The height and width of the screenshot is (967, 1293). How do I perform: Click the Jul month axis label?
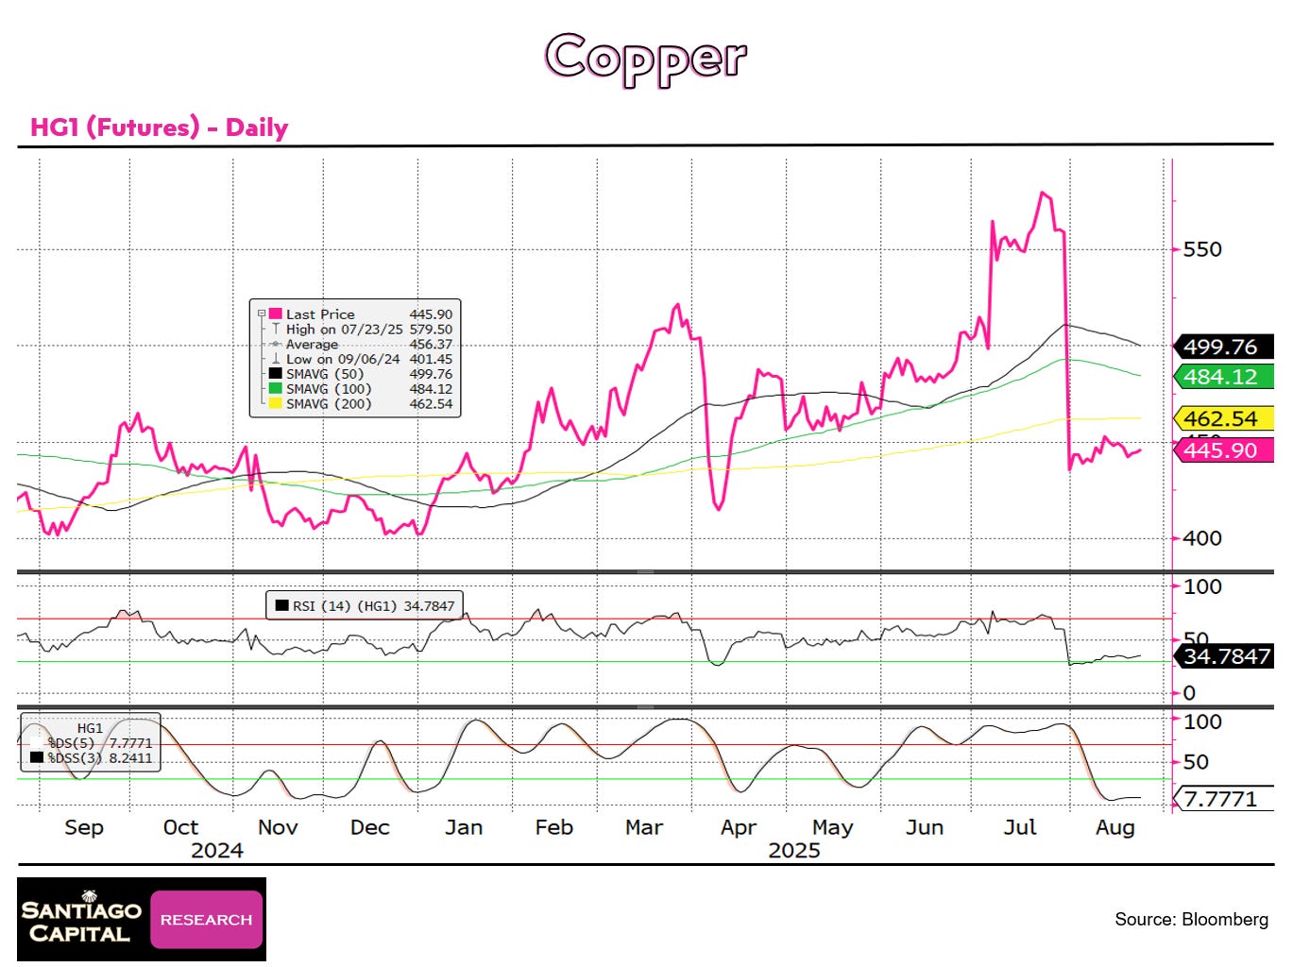tap(1020, 827)
